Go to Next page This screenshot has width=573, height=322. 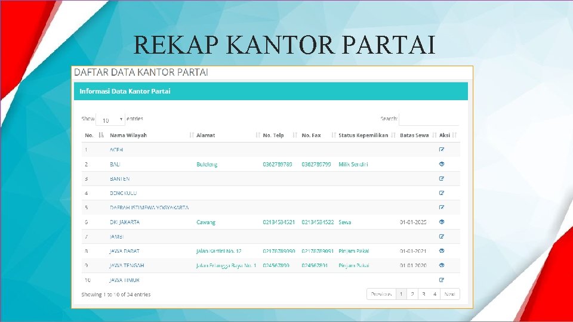(450, 294)
